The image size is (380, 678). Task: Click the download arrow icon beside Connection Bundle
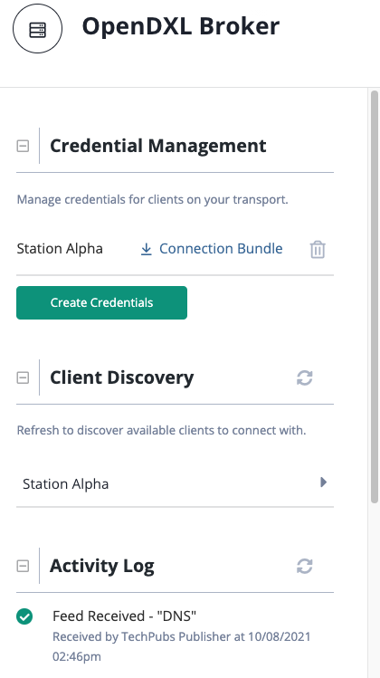(x=147, y=249)
